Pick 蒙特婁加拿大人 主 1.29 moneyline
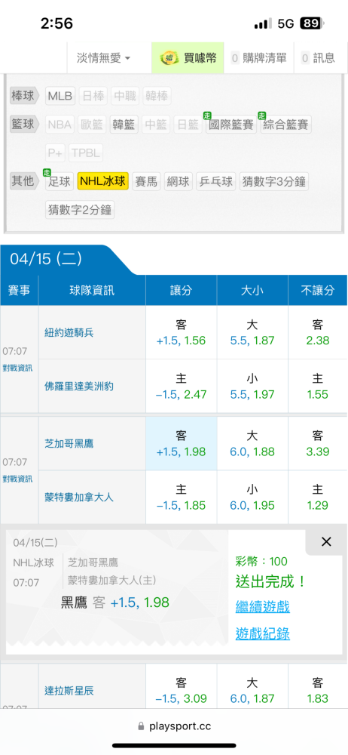The image size is (348, 755). [x=318, y=497]
